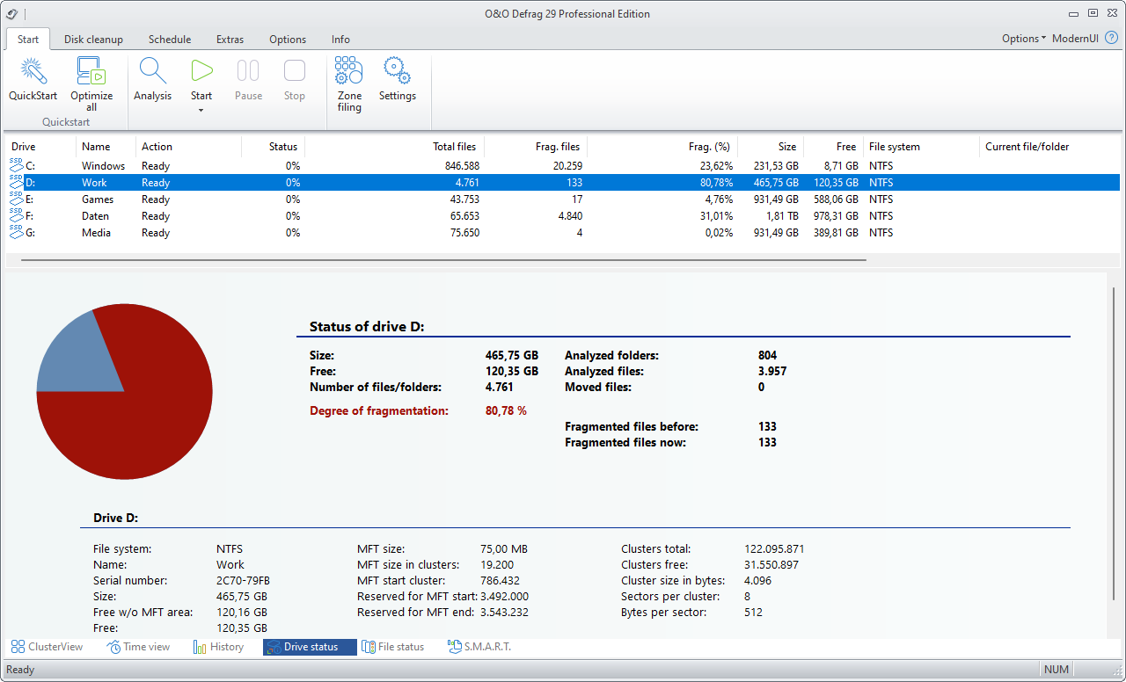Click the NUM indicator in status bar
Viewport: 1126px width, 682px height.
[x=1057, y=670]
